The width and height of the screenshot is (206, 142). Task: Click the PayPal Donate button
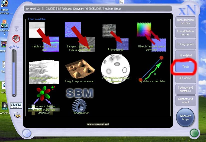click(x=16, y=105)
